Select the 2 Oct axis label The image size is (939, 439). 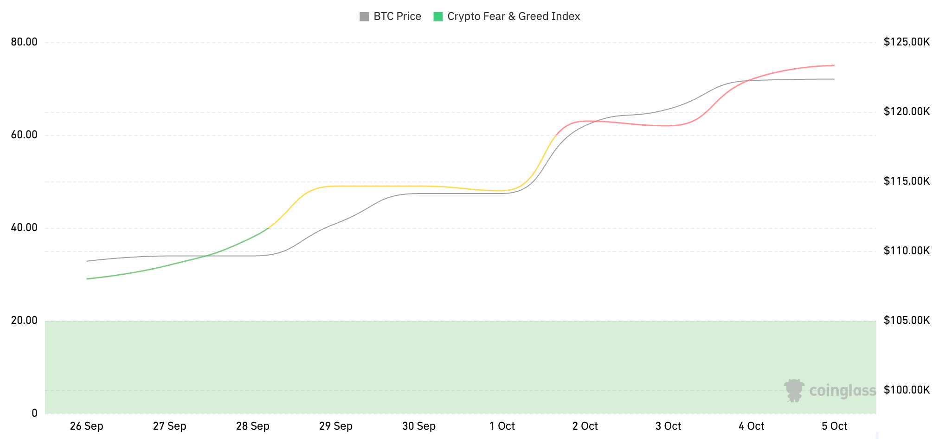pyautogui.click(x=585, y=426)
